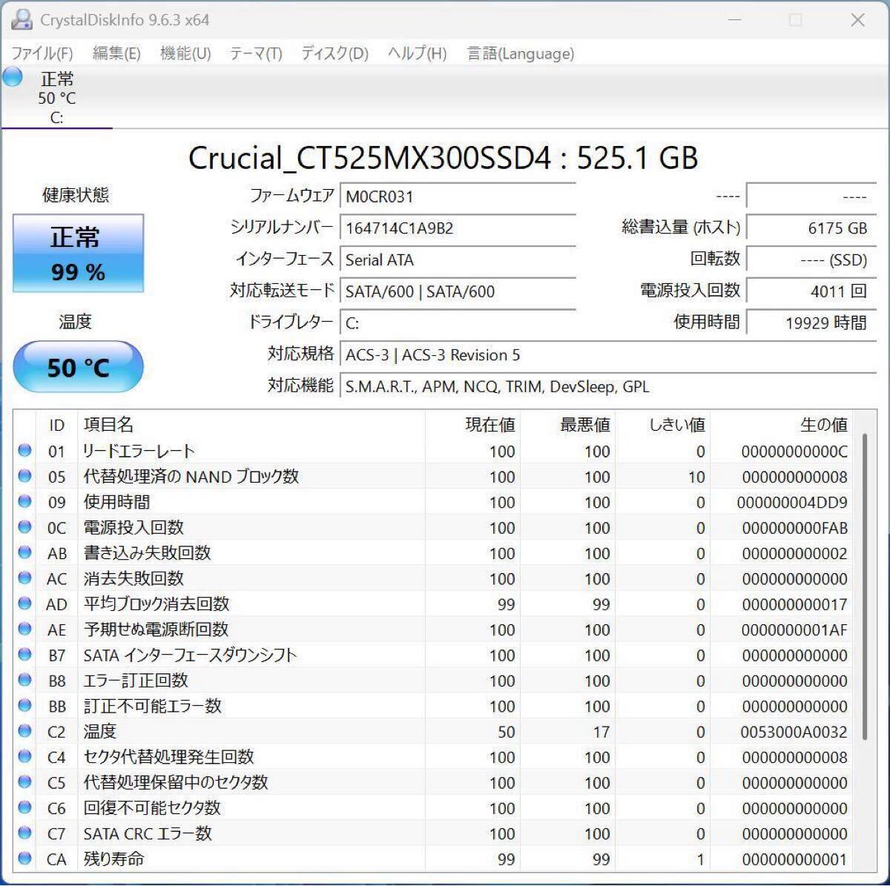Select the 代替処理済の NAND ブロック数 attribute name
This screenshot has width=890, height=886.
pyautogui.click(x=191, y=476)
